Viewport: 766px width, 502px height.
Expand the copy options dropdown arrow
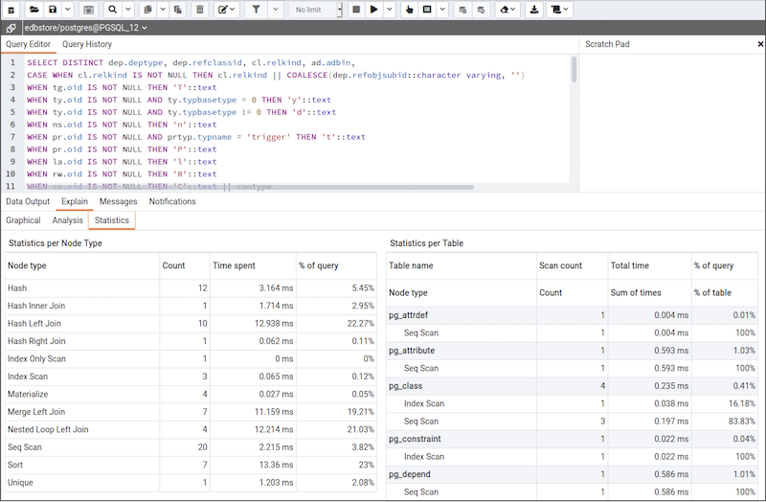[x=163, y=10]
